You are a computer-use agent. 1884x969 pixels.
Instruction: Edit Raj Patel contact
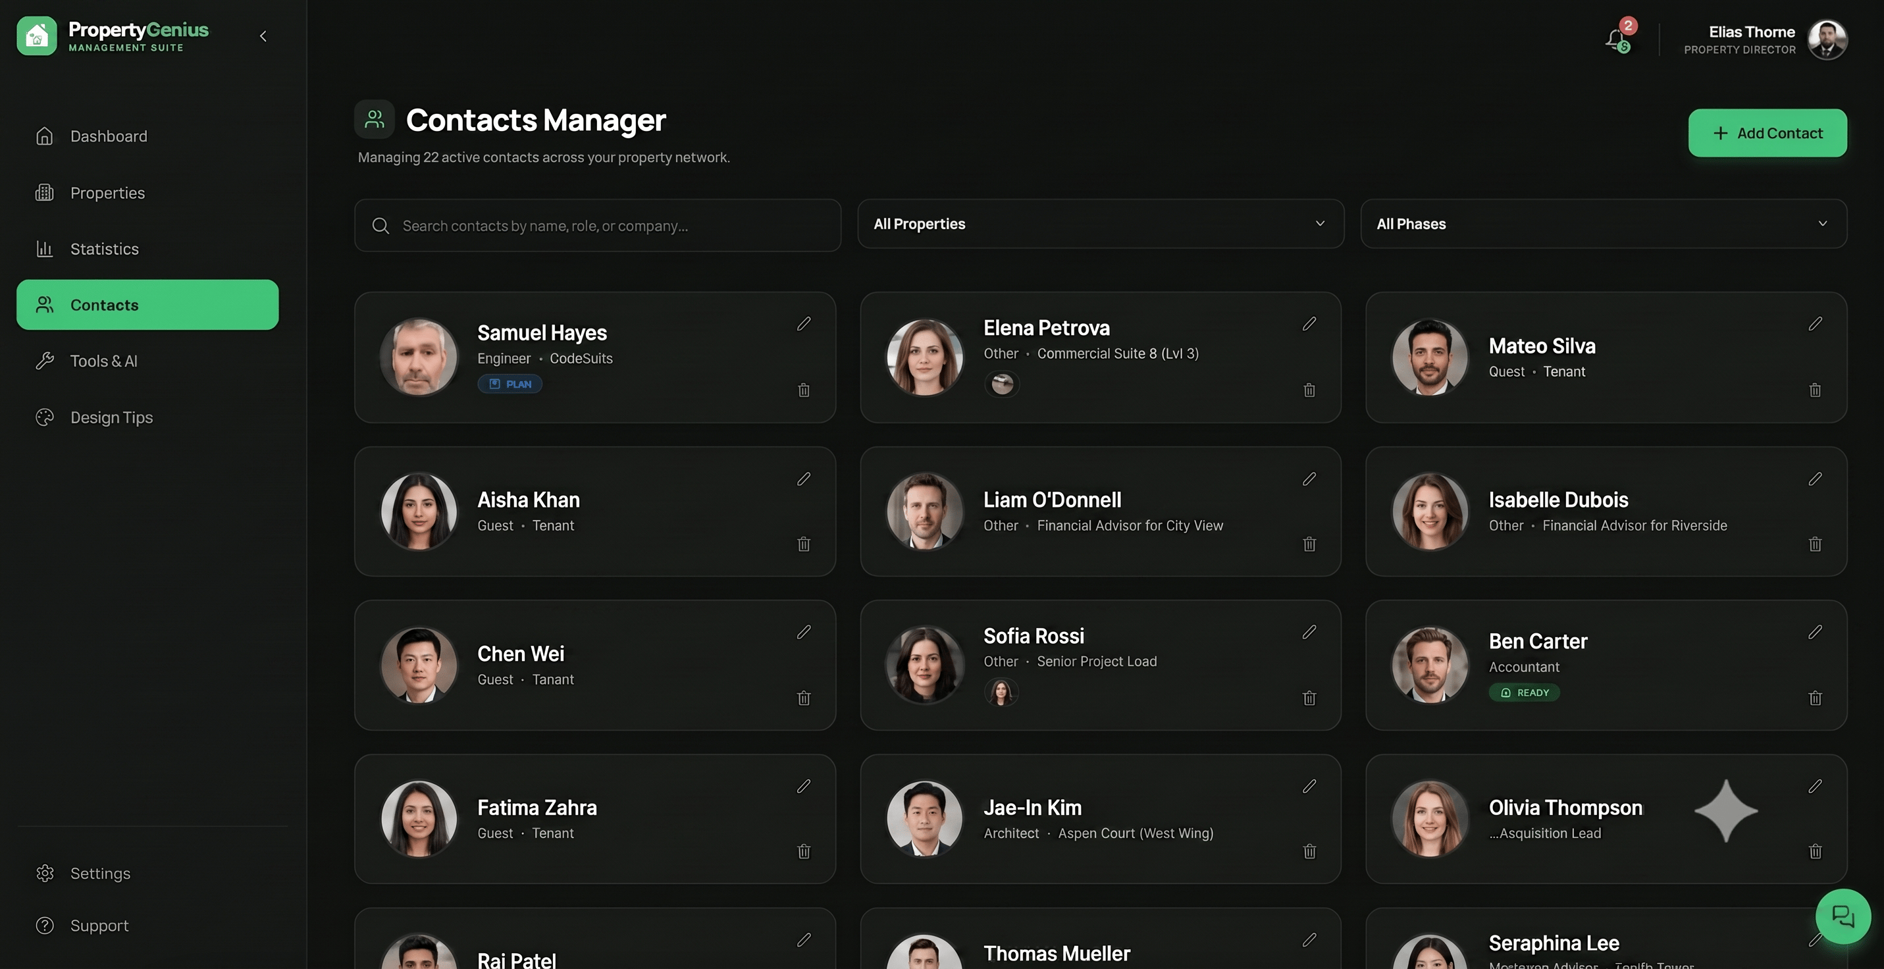coord(804,940)
